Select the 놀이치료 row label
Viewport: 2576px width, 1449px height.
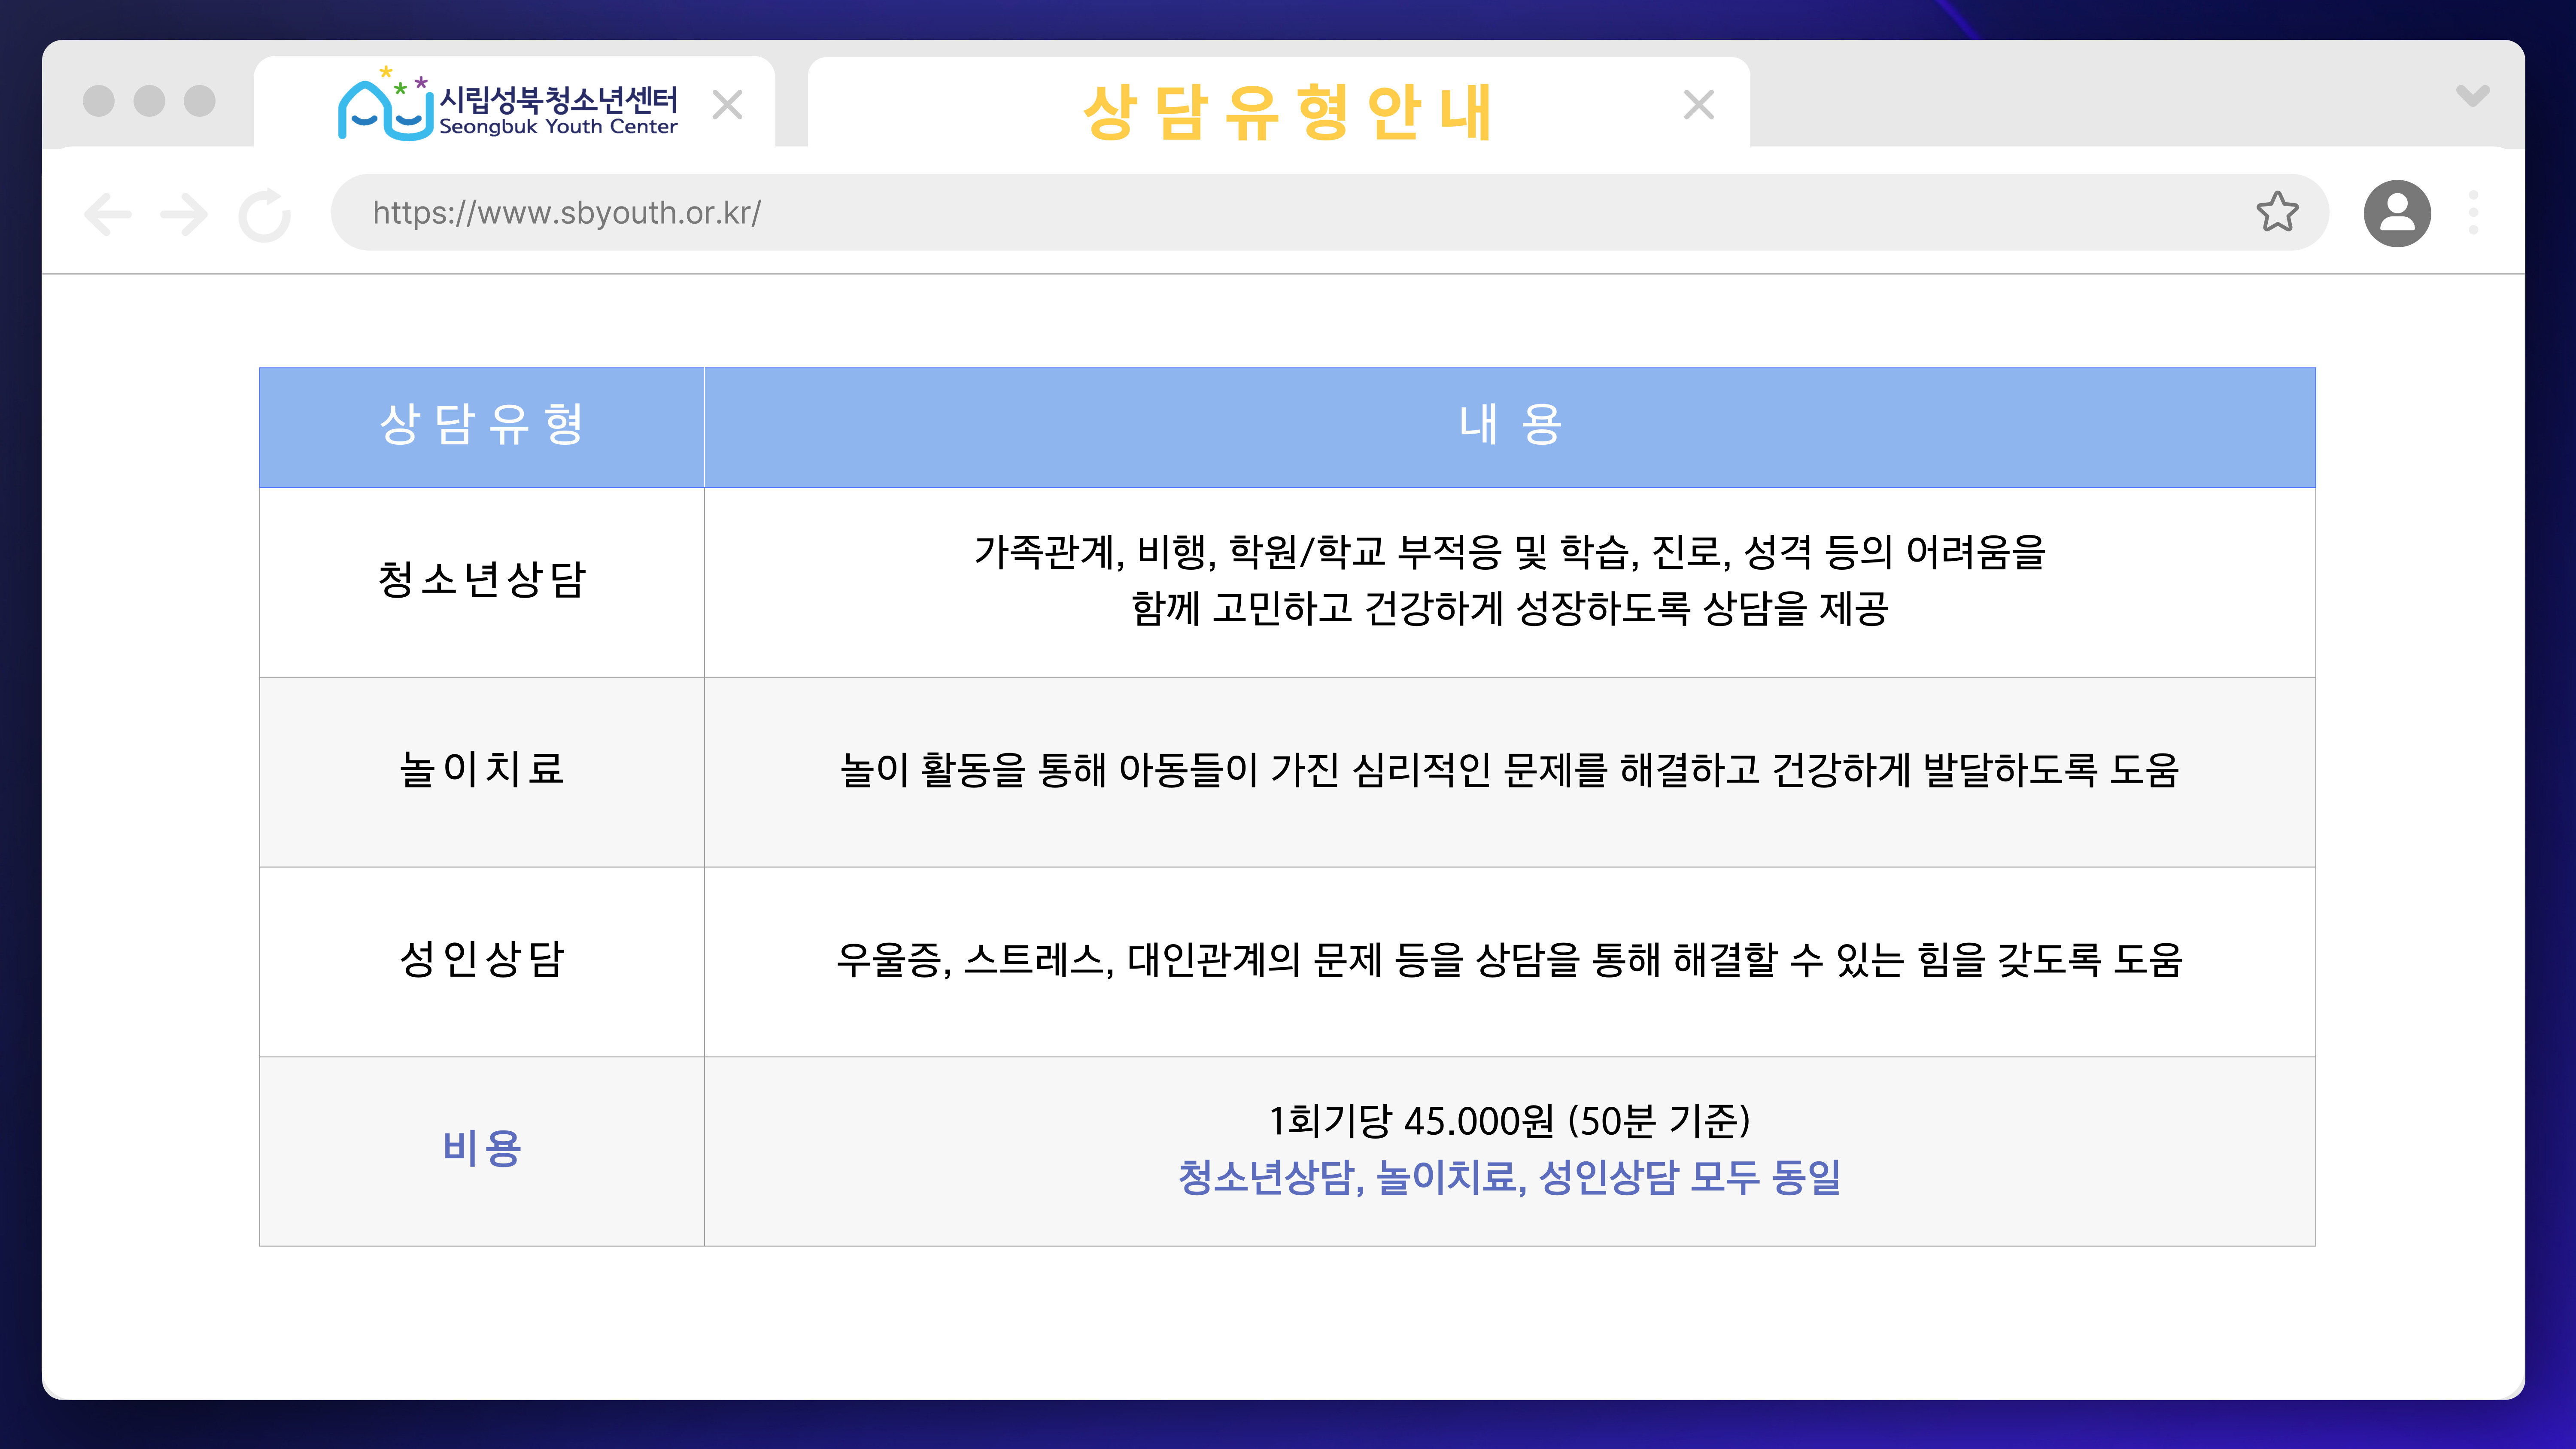tap(482, 770)
